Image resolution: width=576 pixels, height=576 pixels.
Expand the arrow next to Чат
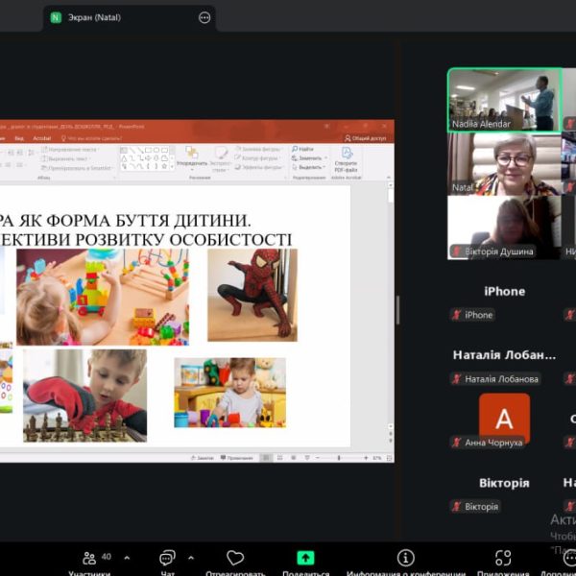(190, 558)
